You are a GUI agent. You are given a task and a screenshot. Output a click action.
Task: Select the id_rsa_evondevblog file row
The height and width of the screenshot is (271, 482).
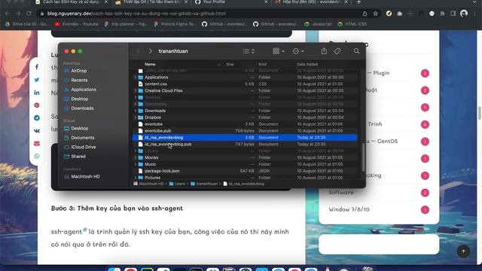pyautogui.click(x=245, y=138)
